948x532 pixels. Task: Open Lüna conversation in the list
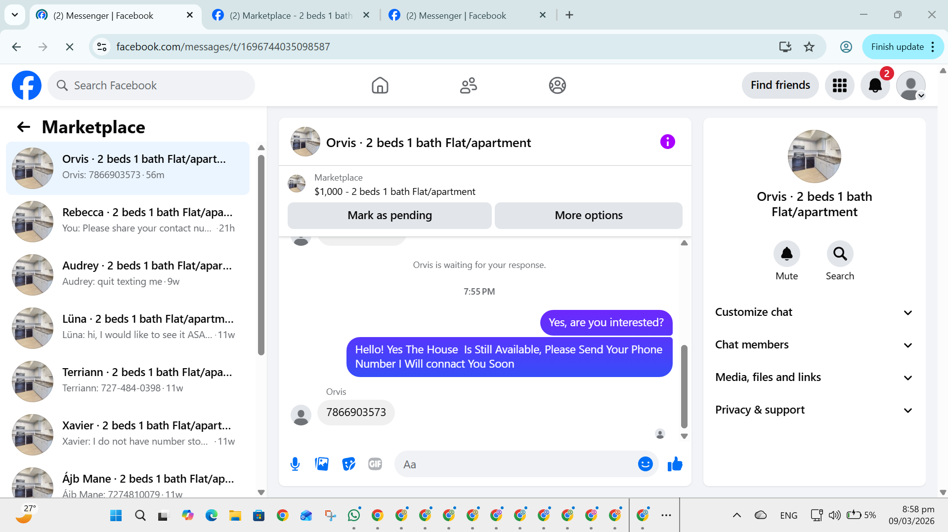coord(128,328)
